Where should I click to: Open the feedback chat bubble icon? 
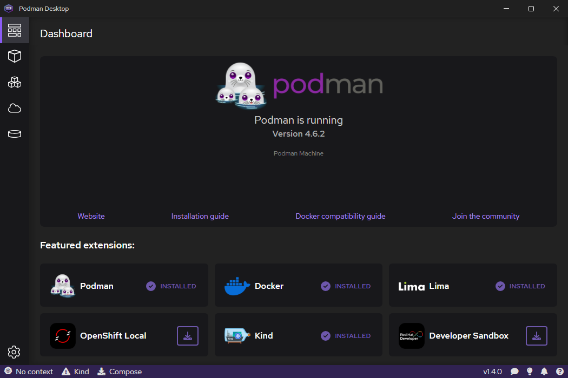514,372
